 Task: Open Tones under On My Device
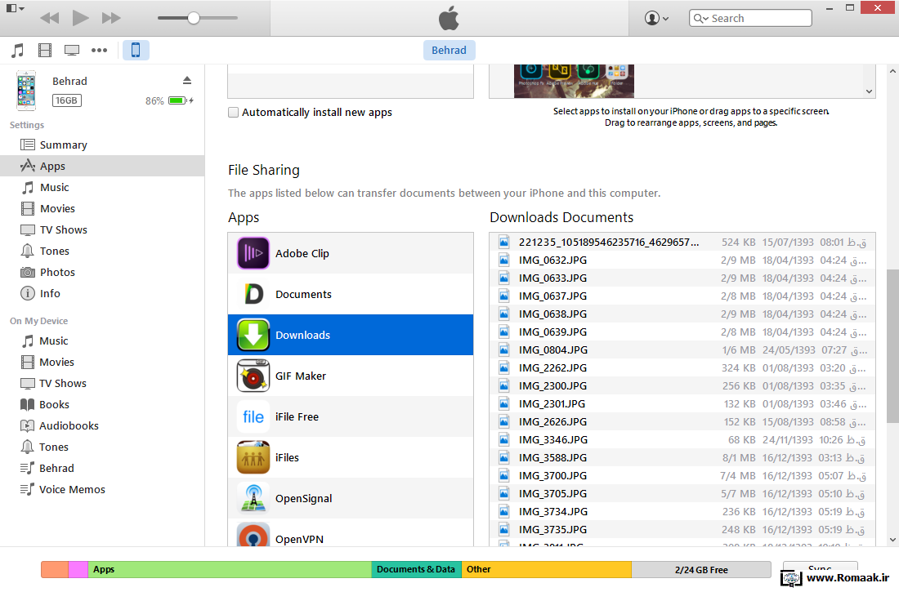(102, 447)
